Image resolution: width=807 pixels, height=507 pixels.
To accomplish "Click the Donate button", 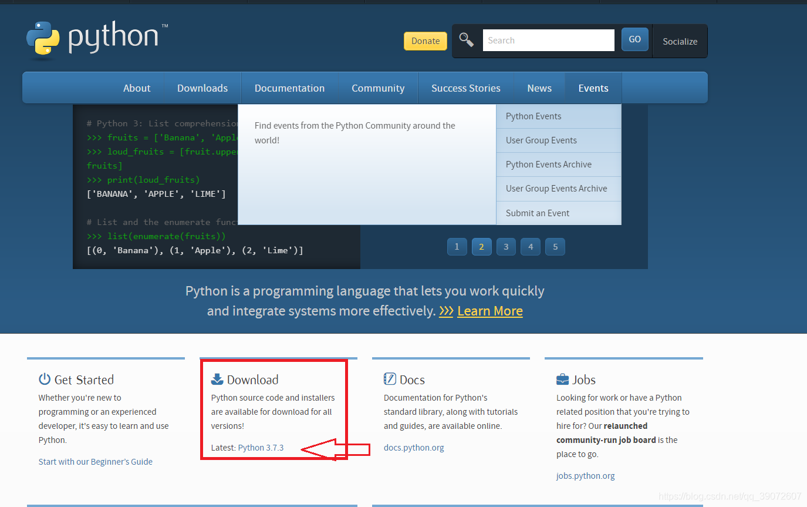I will (426, 41).
